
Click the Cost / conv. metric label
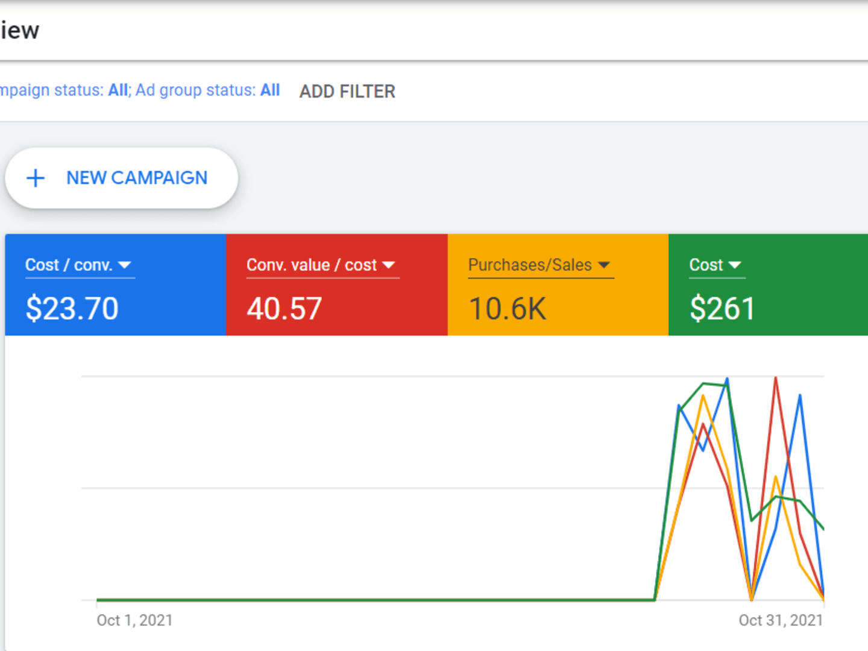coord(69,265)
